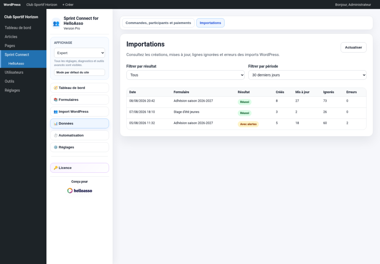Click Adhésion saison 2026-2027 in 08/08 row
380x264 pixels.
tap(193, 101)
